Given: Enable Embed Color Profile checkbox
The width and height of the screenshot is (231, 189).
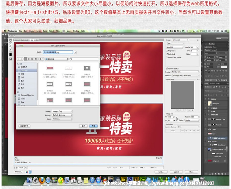Looking at the screenshot, I should (x=167, y=57).
